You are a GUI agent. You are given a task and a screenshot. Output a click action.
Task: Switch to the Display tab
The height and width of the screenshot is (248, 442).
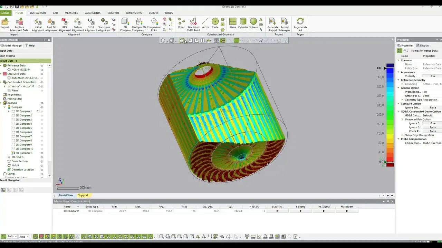click(x=422, y=45)
